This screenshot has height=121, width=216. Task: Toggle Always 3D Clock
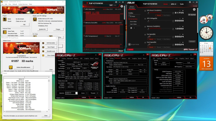tap(132, 7)
